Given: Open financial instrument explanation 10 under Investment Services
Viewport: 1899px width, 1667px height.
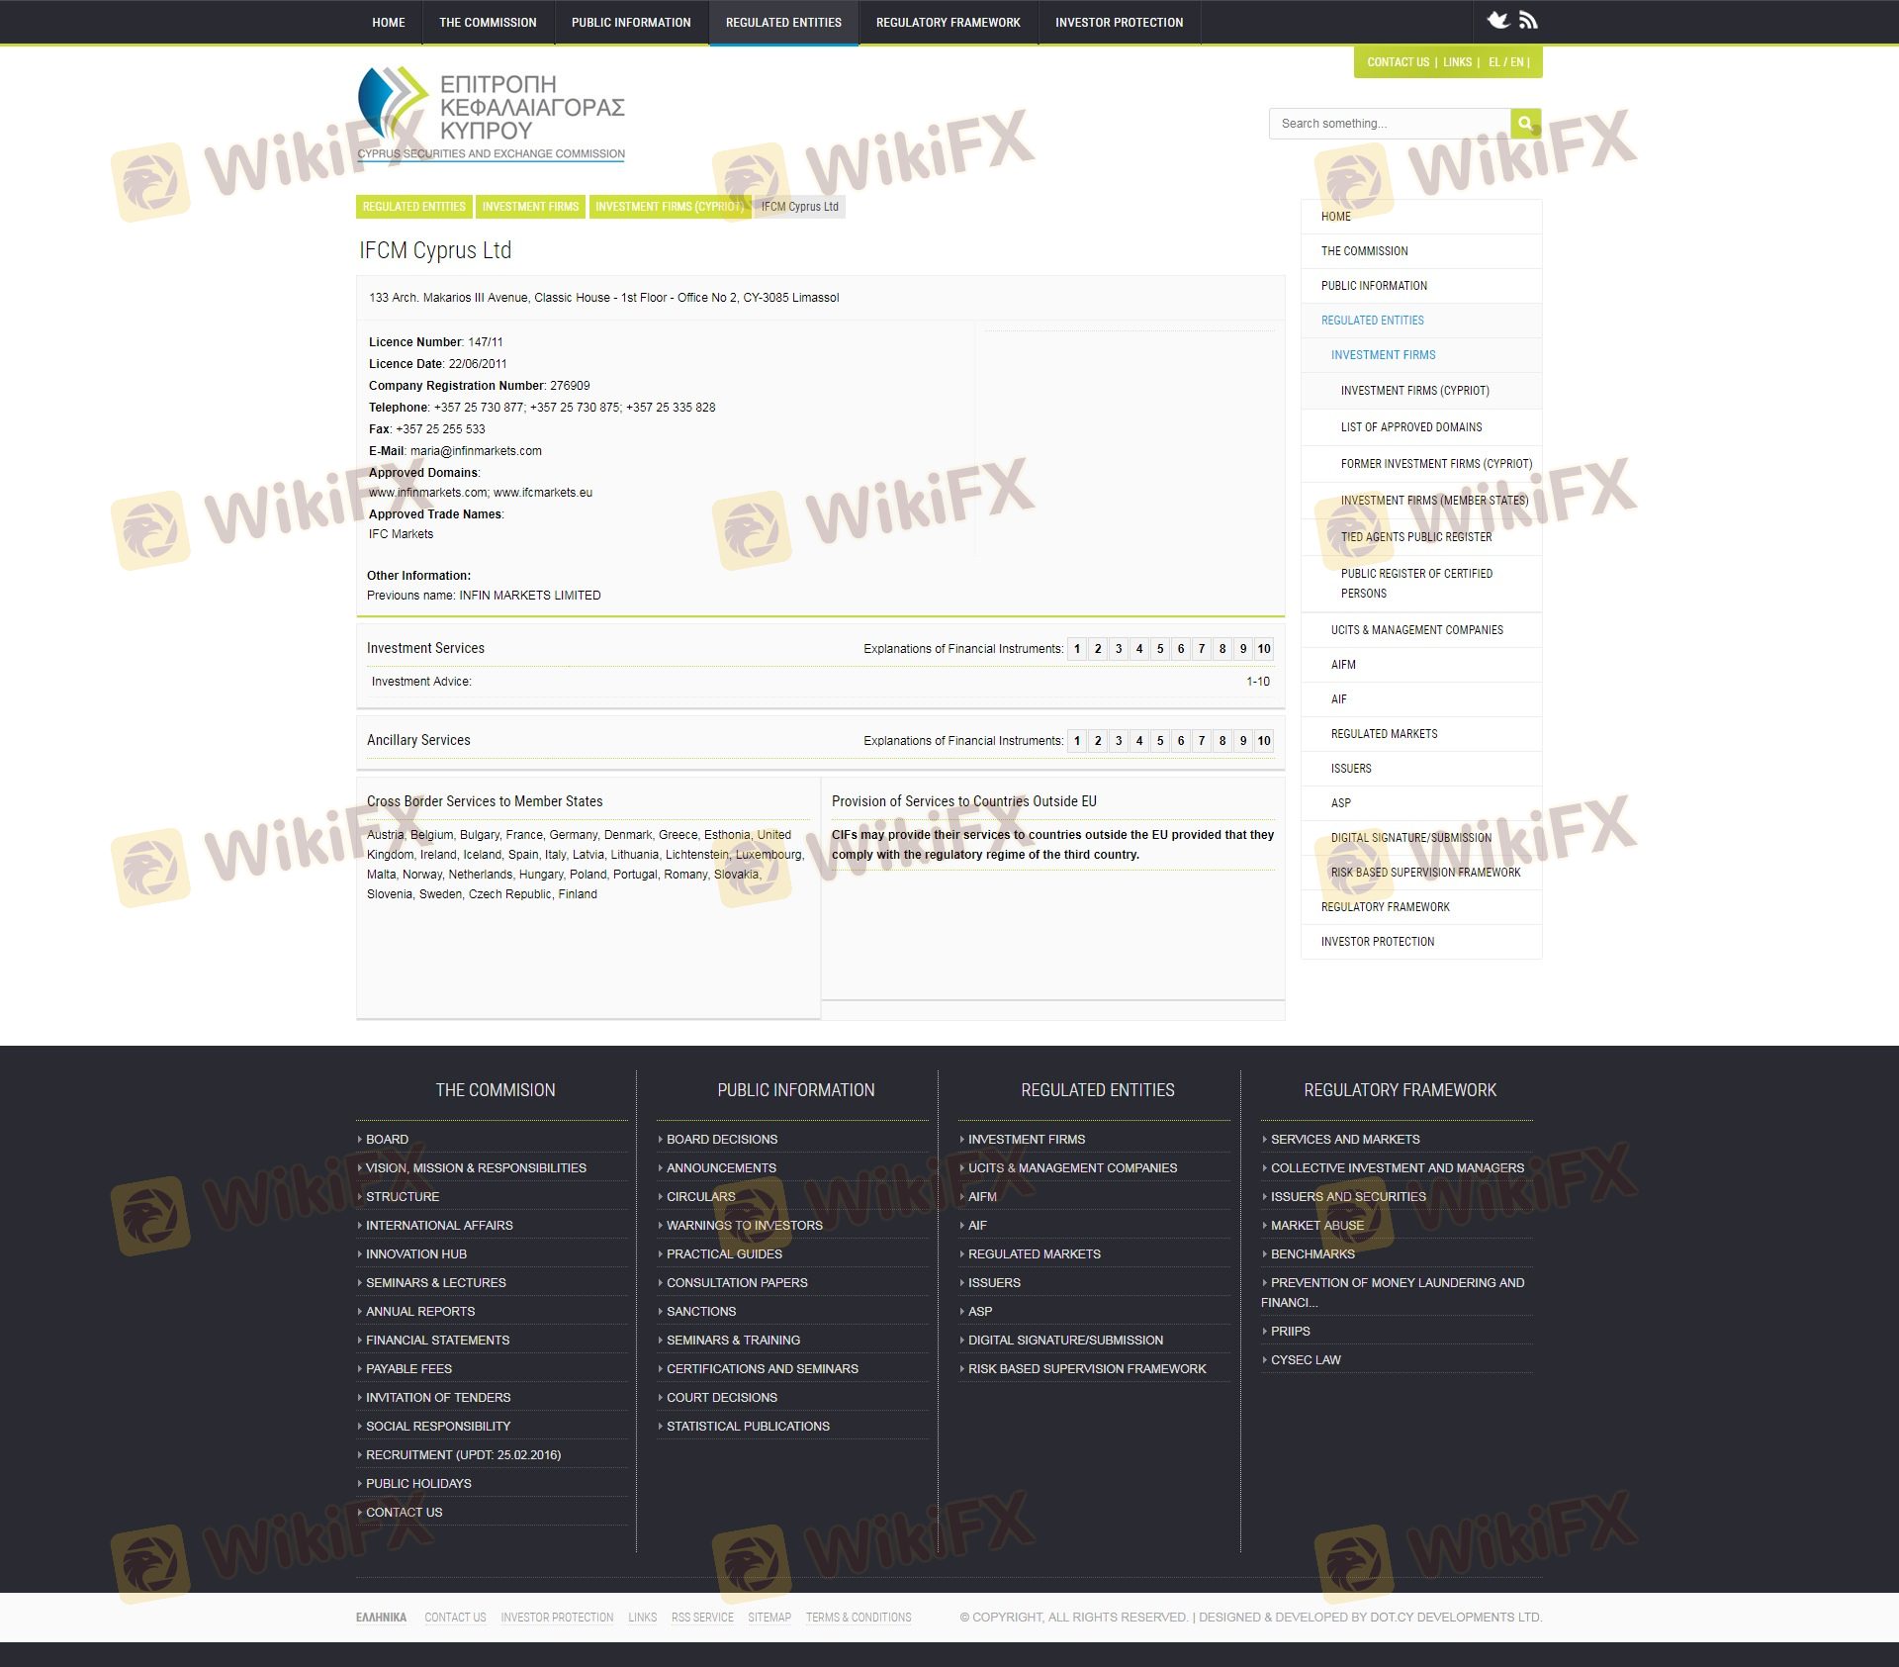Looking at the screenshot, I should pyautogui.click(x=1263, y=649).
